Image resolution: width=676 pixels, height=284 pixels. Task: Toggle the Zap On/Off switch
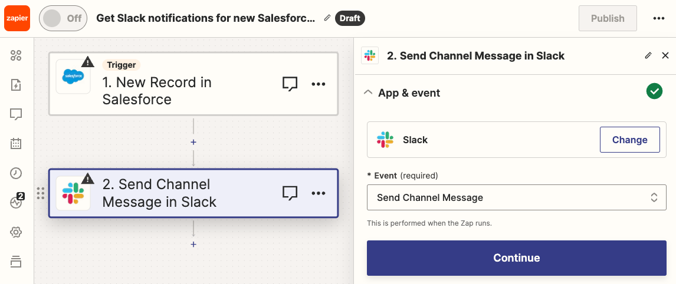tap(63, 18)
